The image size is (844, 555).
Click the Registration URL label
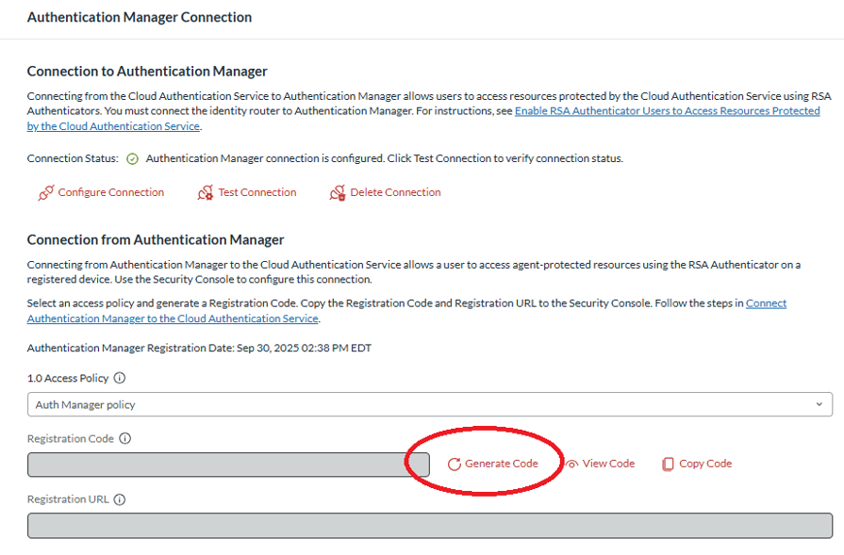[68, 499]
